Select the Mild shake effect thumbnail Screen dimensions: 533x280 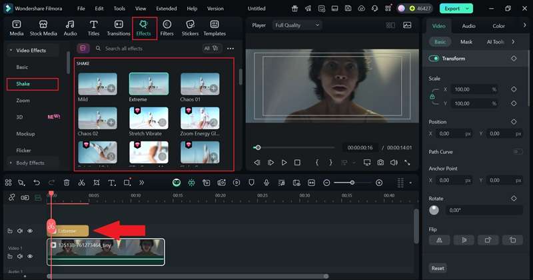tap(97, 84)
